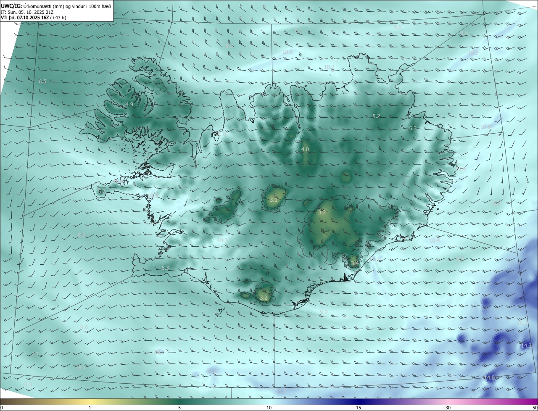Select the 5 tick on the color scale

coord(179,408)
